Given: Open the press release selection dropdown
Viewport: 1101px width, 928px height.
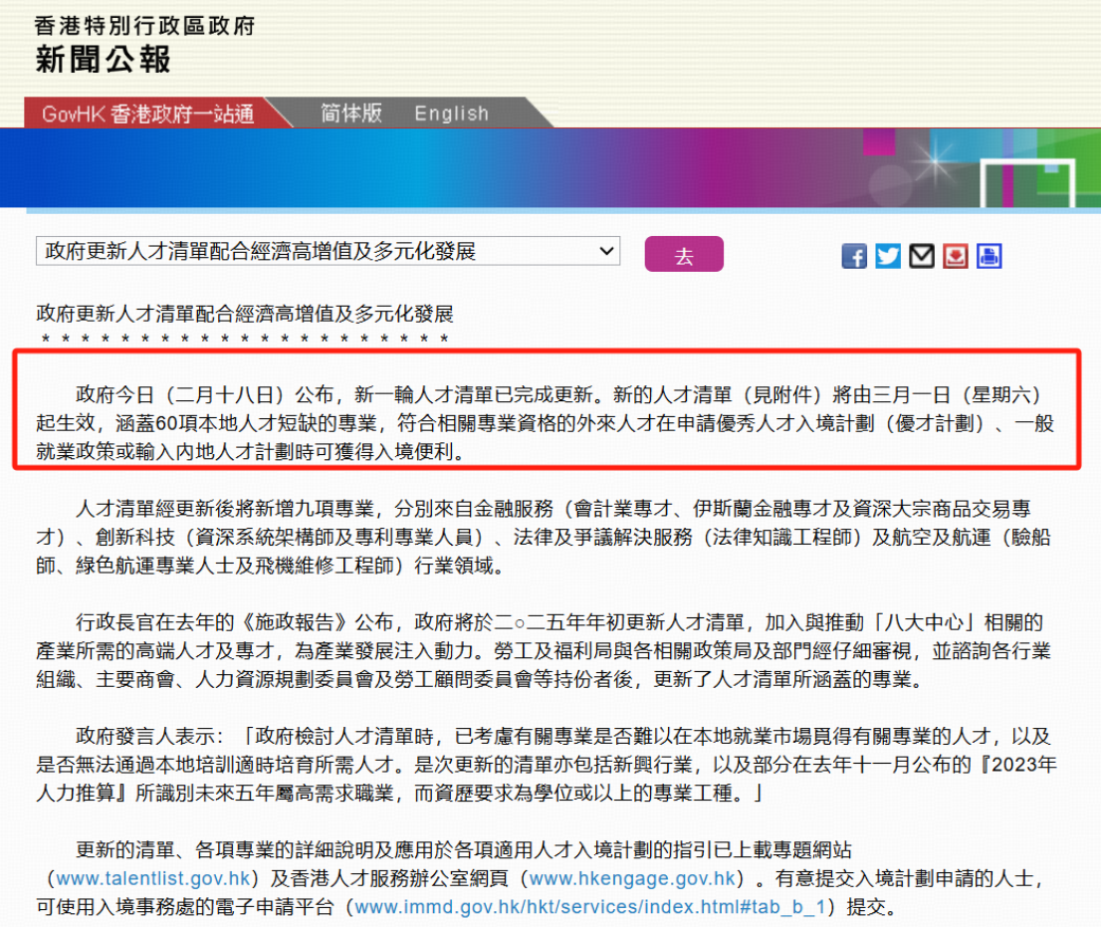Looking at the screenshot, I should point(328,252).
